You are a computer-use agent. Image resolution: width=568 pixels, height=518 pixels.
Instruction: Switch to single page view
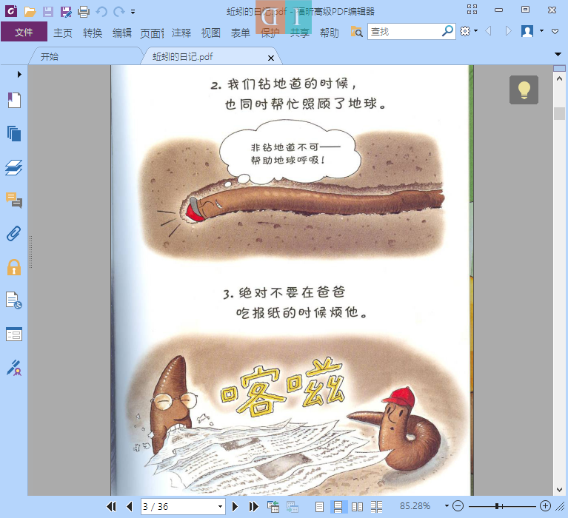click(x=319, y=506)
